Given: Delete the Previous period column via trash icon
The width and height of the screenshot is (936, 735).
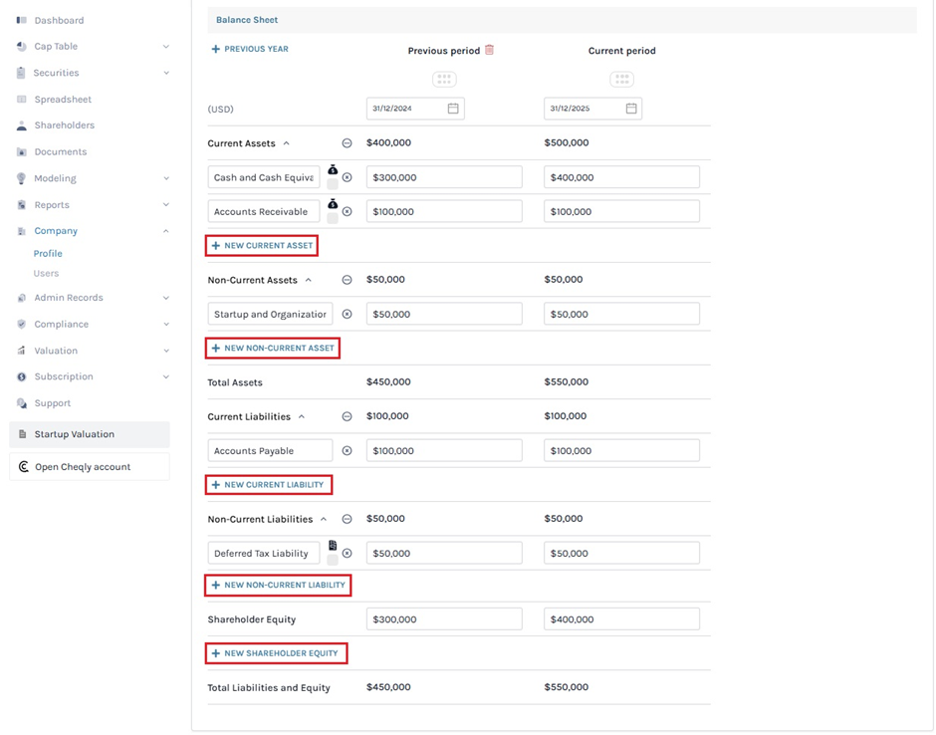Looking at the screenshot, I should (x=489, y=50).
